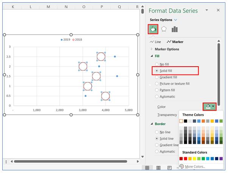Viewport: 228px width, 173px height.
Task: Choose No line under Border
Action: pyautogui.click(x=157, y=132)
